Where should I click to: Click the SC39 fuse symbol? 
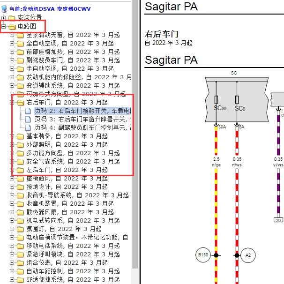point(216,100)
